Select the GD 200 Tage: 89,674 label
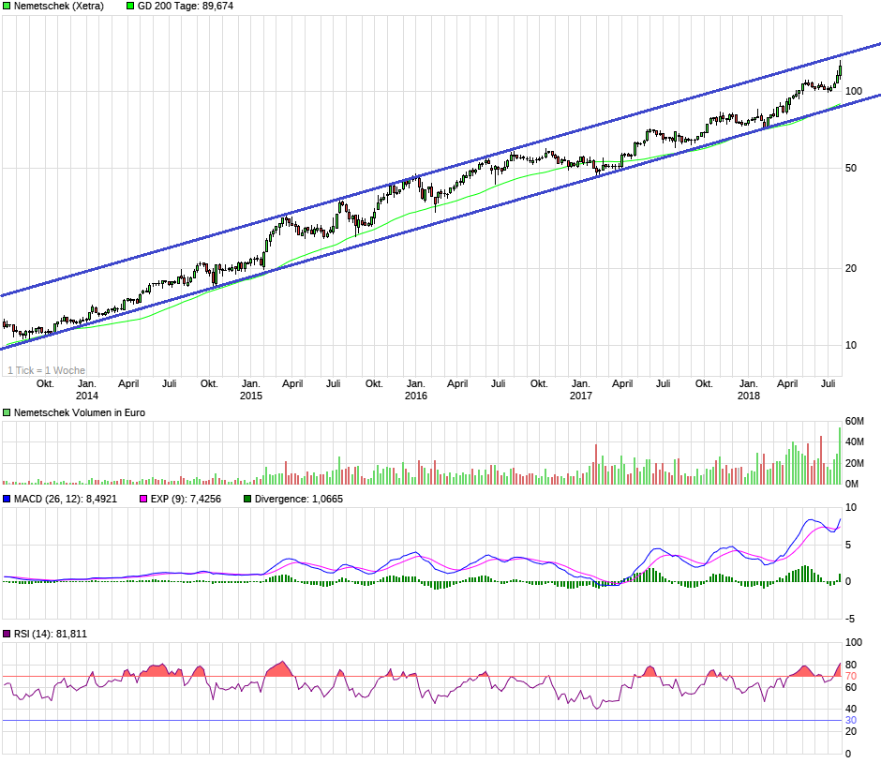Image resolution: width=881 pixels, height=763 pixels. pos(186,6)
